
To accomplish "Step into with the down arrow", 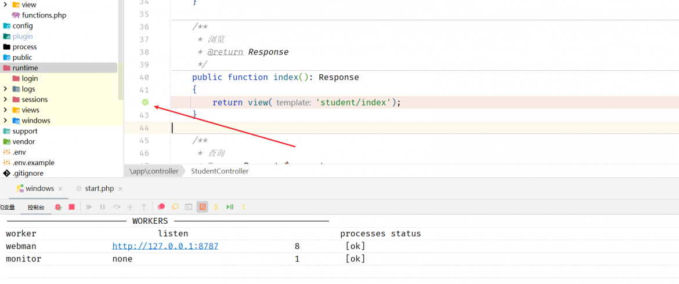I will click(130, 207).
